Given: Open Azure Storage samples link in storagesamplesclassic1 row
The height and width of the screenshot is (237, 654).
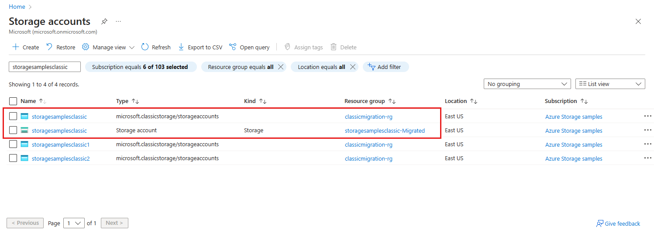Looking at the screenshot, I should coord(574,144).
